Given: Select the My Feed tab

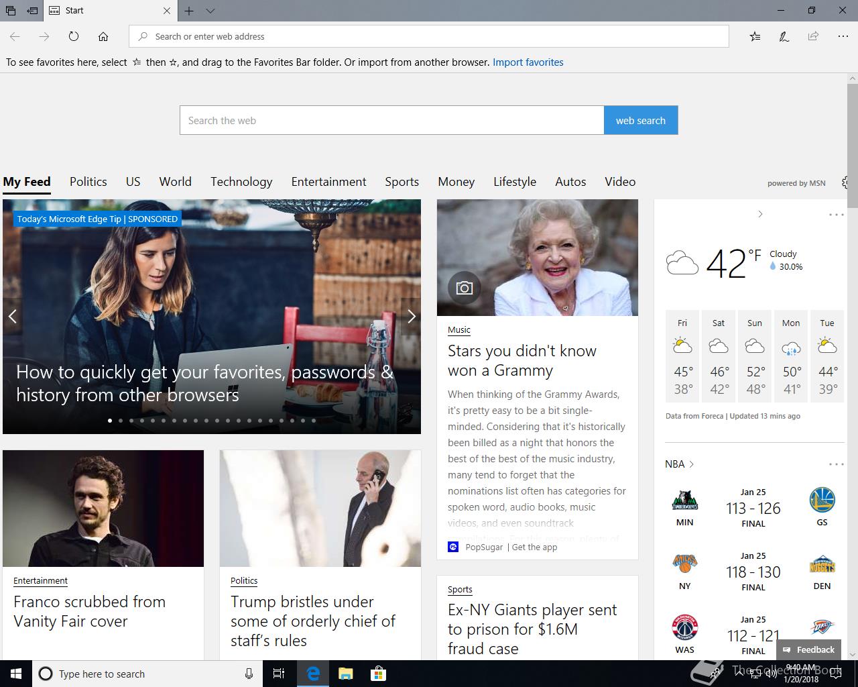Looking at the screenshot, I should 27,182.
